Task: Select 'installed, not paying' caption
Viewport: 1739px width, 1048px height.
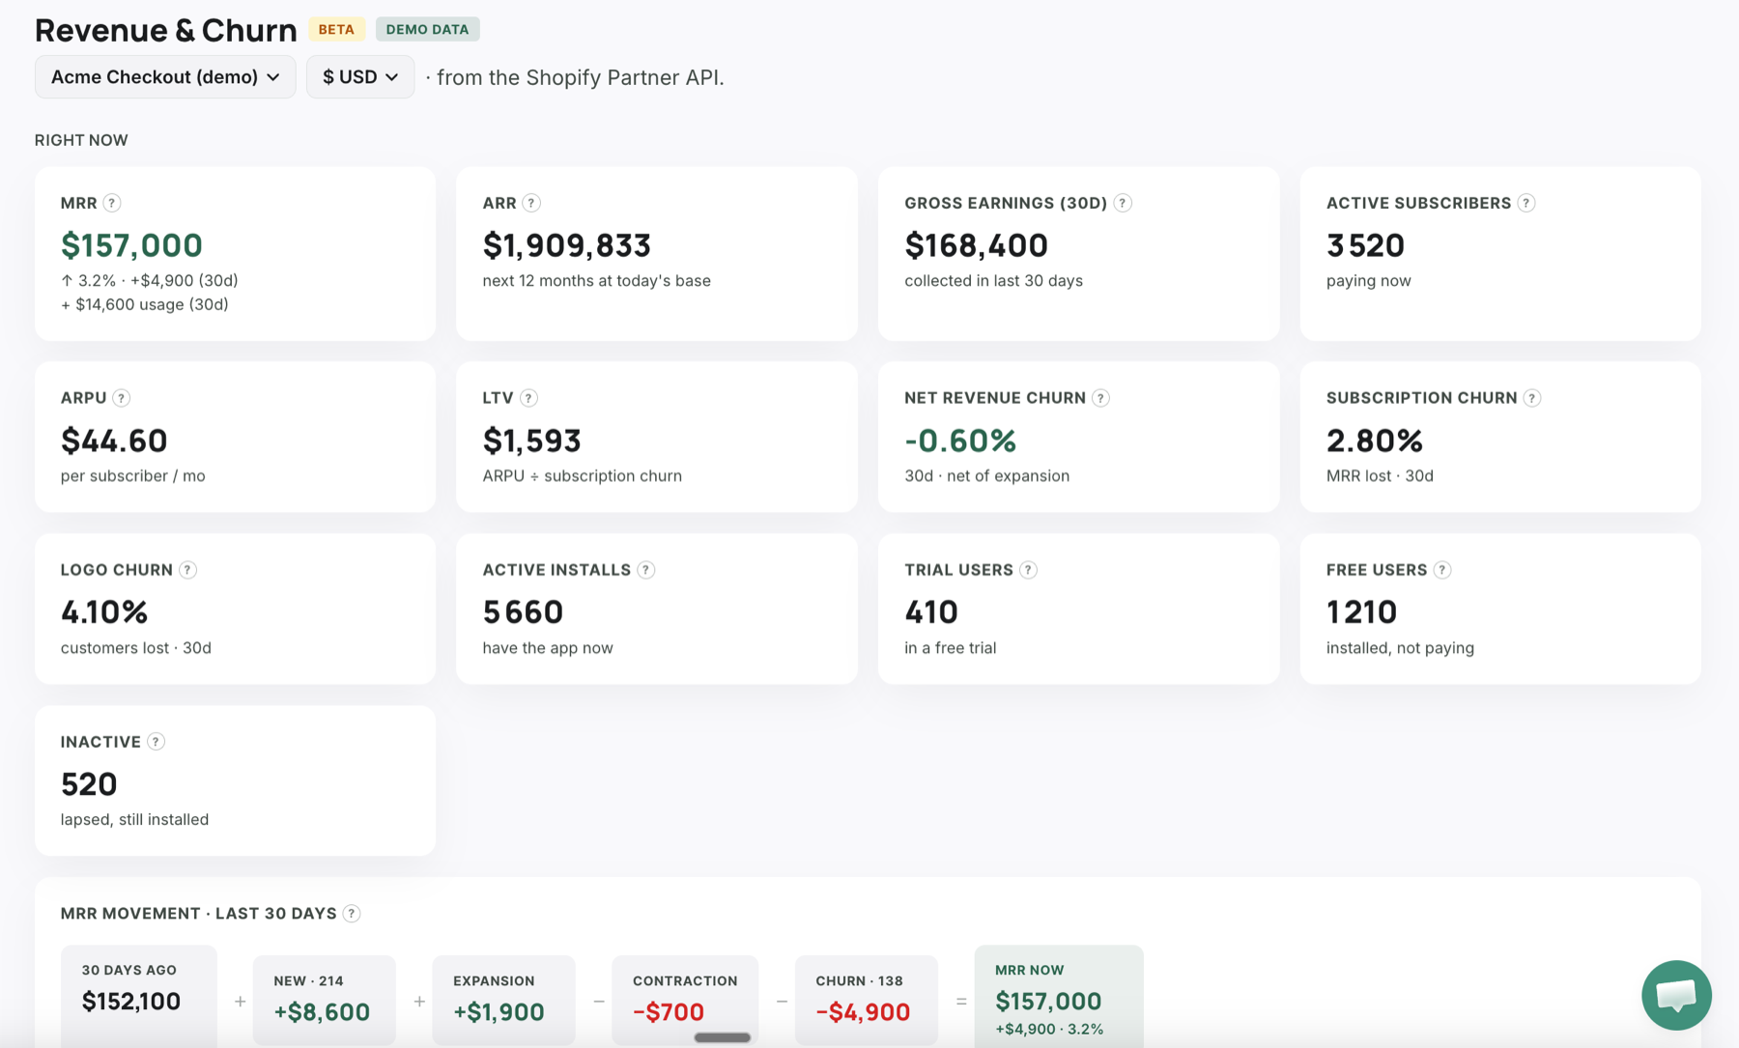Action: point(1400,647)
